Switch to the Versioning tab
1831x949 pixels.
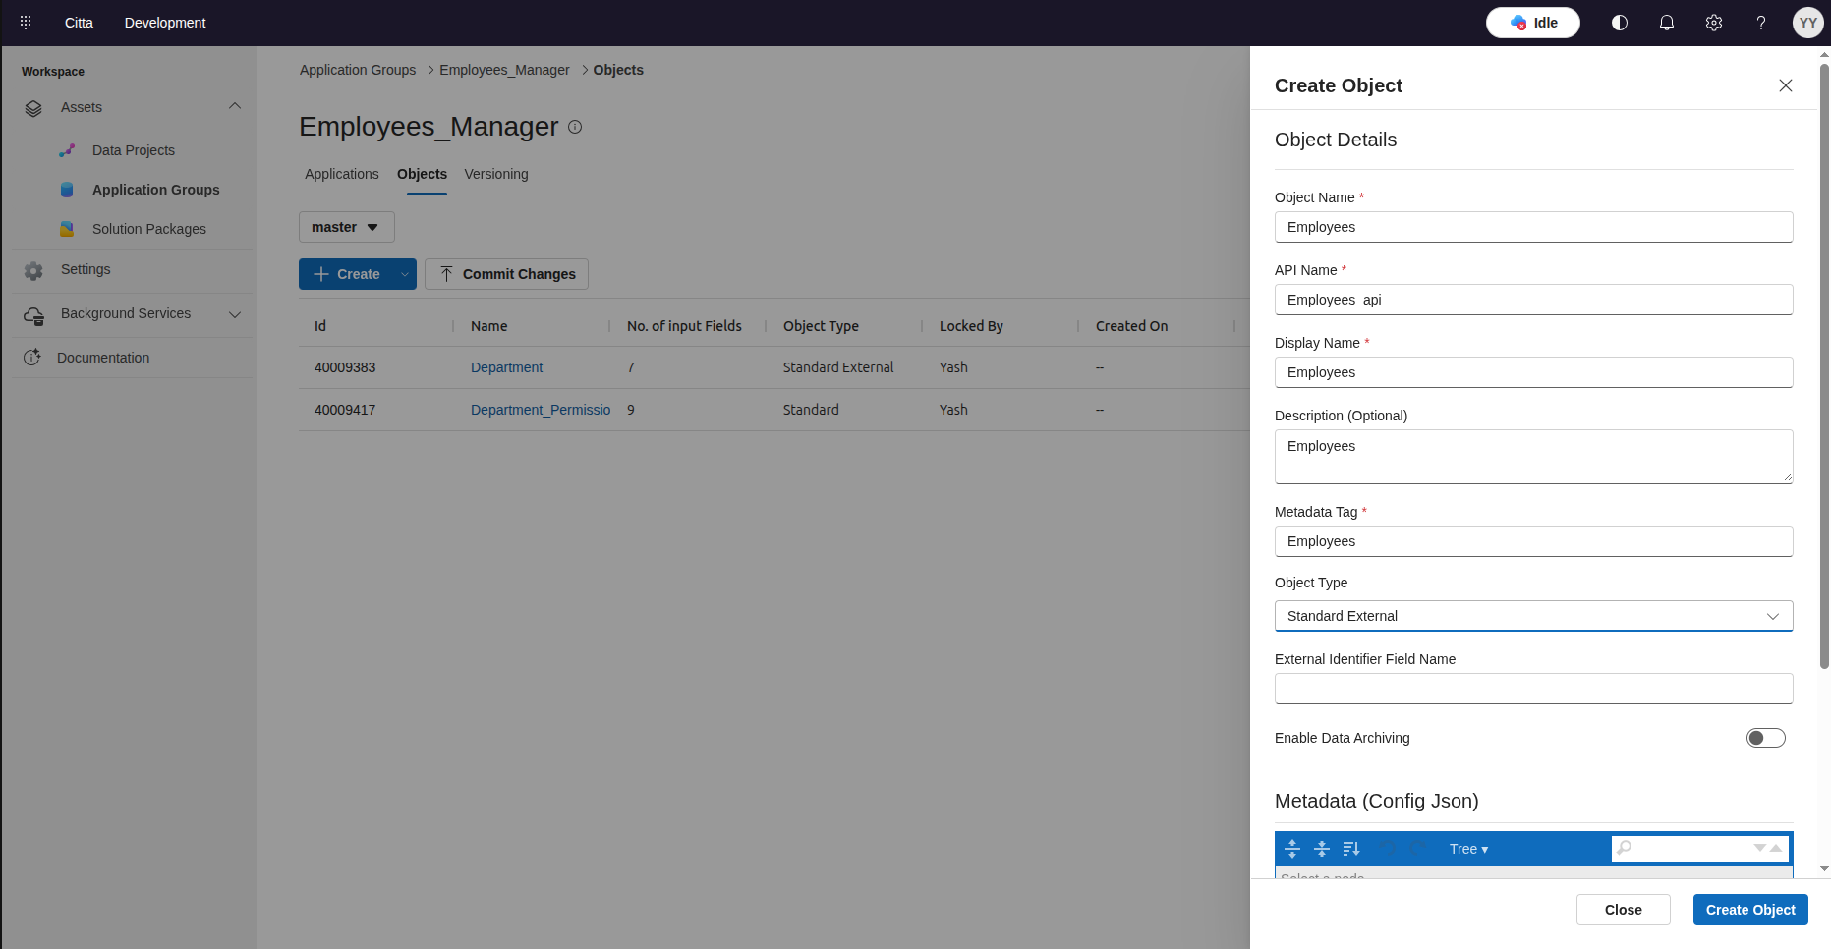tap(496, 174)
